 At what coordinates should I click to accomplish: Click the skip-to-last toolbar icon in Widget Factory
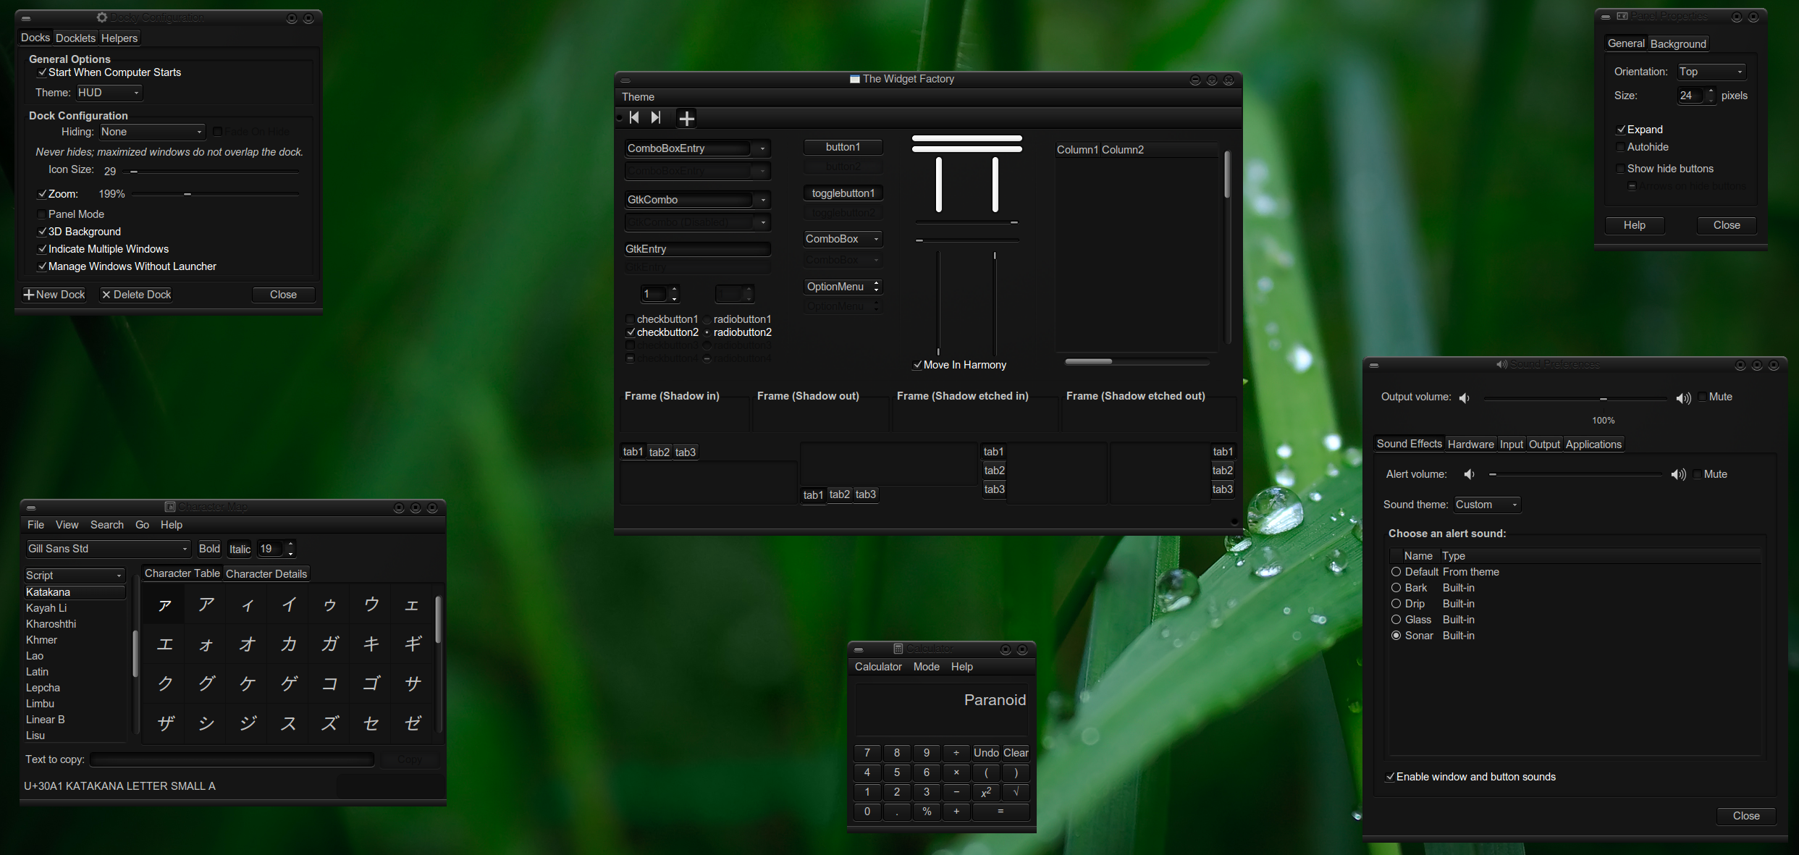point(656,117)
